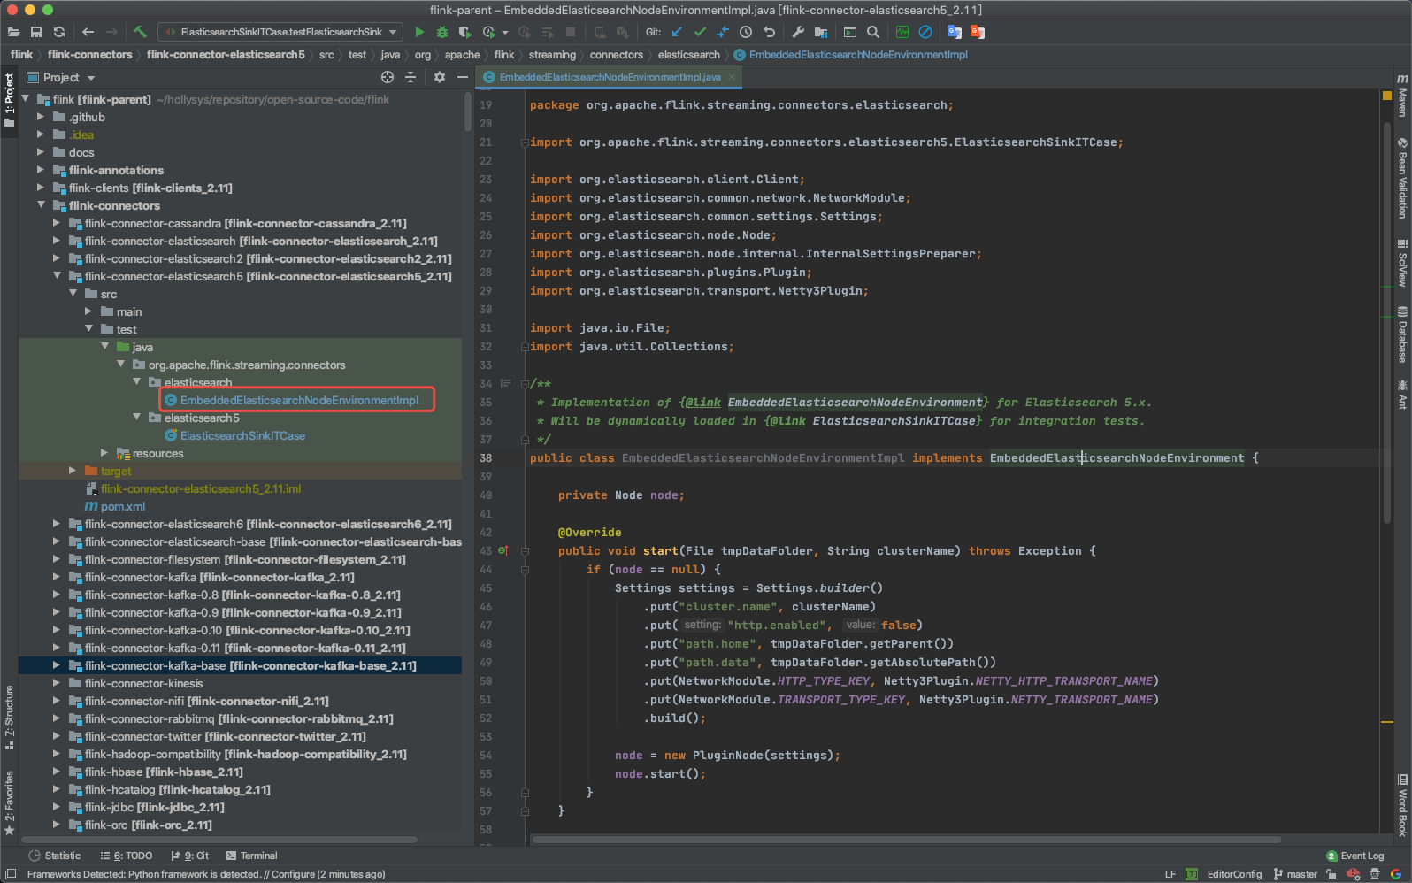Toggle the Maven side tool window

[x=1402, y=96]
